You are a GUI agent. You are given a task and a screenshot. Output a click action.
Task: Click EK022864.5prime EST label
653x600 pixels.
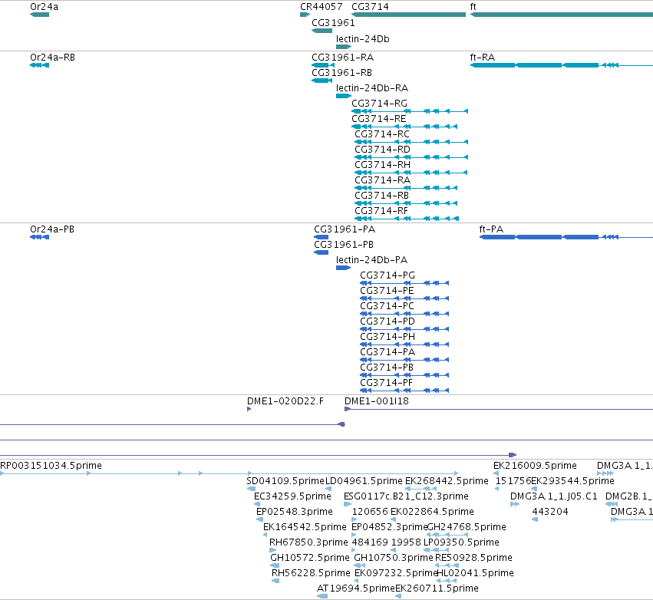[432, 512]
